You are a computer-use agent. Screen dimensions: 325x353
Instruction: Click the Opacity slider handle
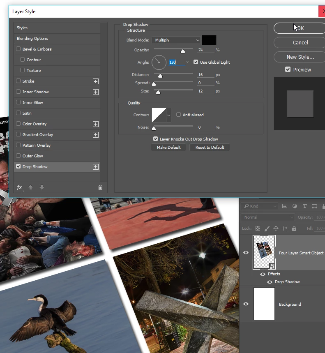[x=183, y=51]
